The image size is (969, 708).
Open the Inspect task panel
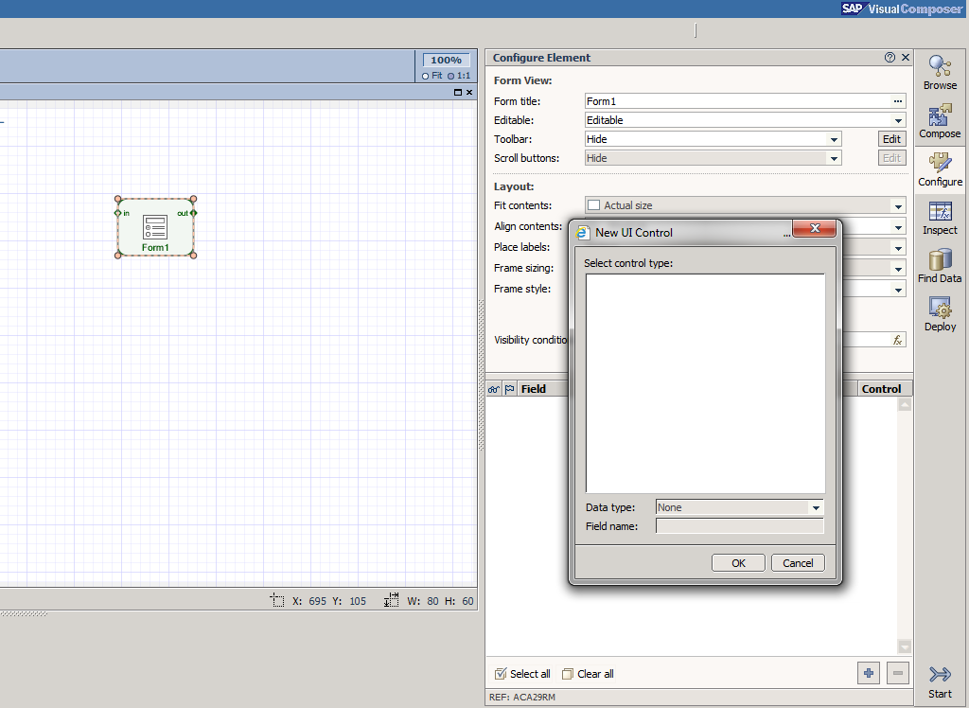coord(940,218)
